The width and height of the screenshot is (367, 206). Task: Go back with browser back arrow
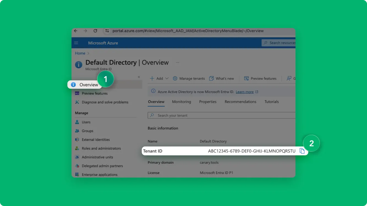pyautogui.click(x=76, y=31)
